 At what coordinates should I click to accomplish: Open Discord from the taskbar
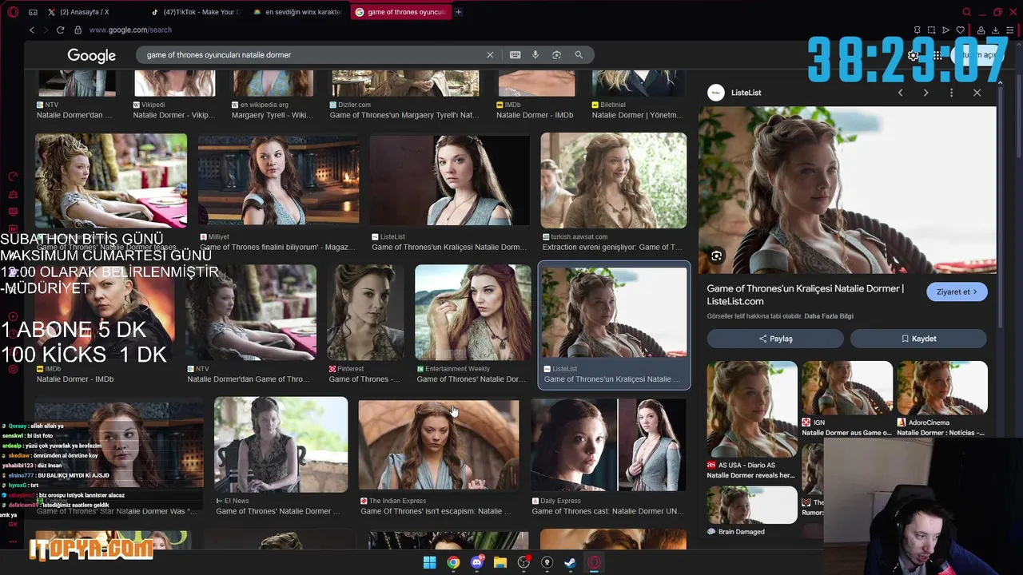(x=477, y=562)
